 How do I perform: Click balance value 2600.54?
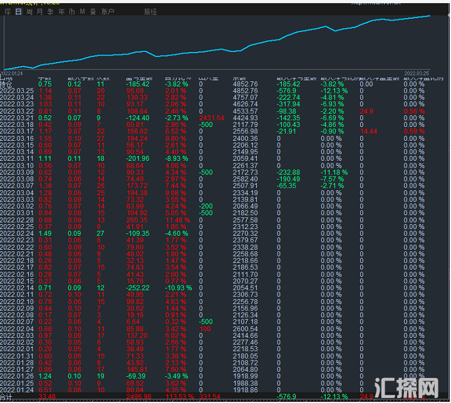[245, 329]
